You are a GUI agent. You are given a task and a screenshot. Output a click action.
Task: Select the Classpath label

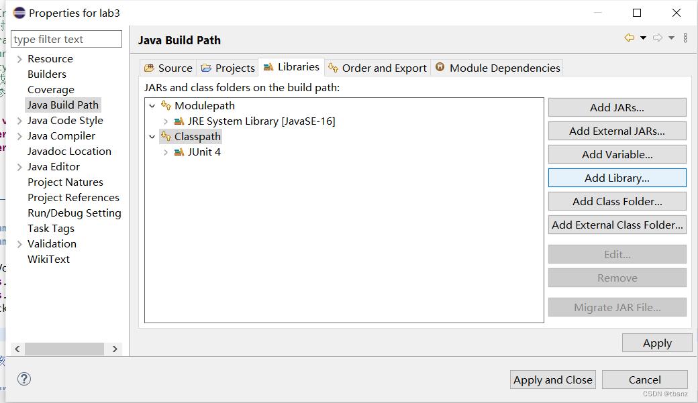[x=197, y=137]
